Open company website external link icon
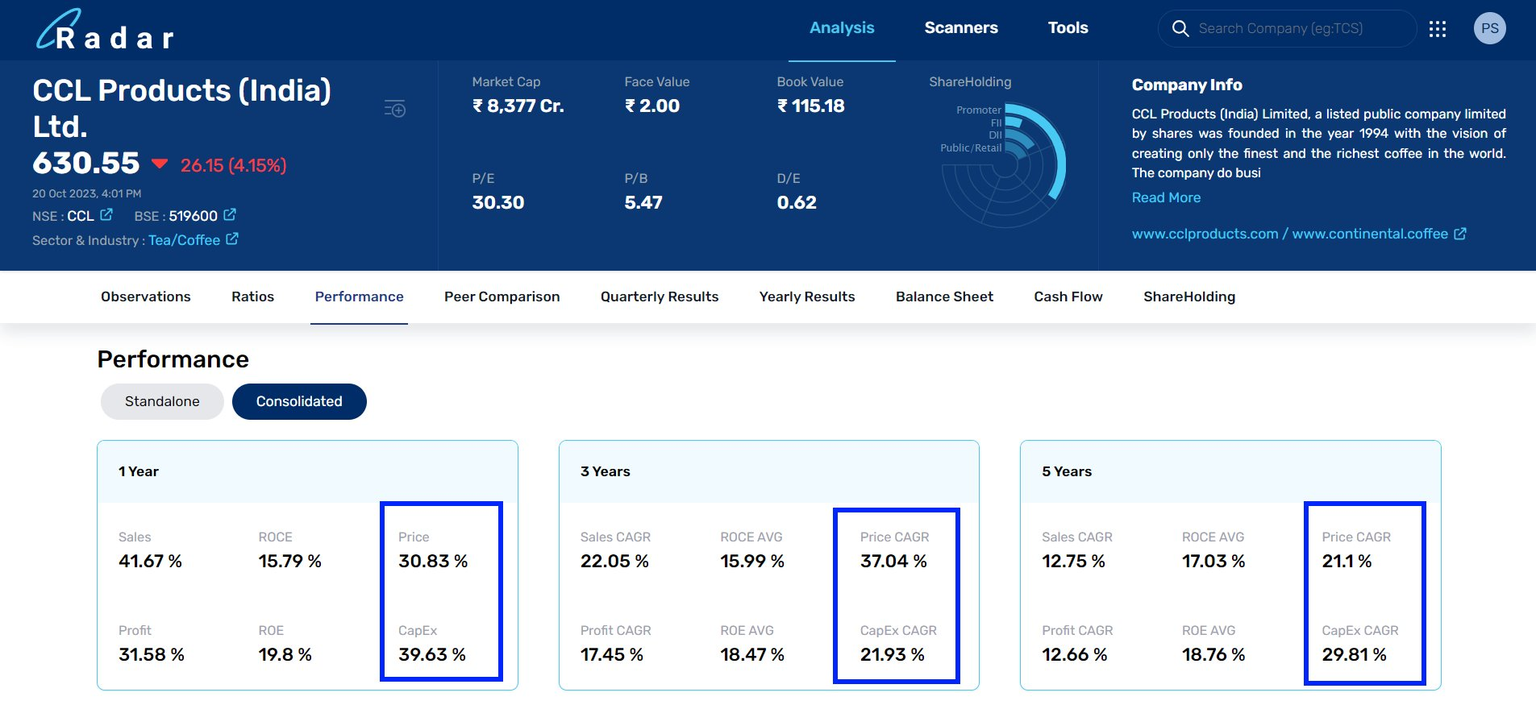The height and width of the screenshot is (701, 1536). click(1460, 234)
